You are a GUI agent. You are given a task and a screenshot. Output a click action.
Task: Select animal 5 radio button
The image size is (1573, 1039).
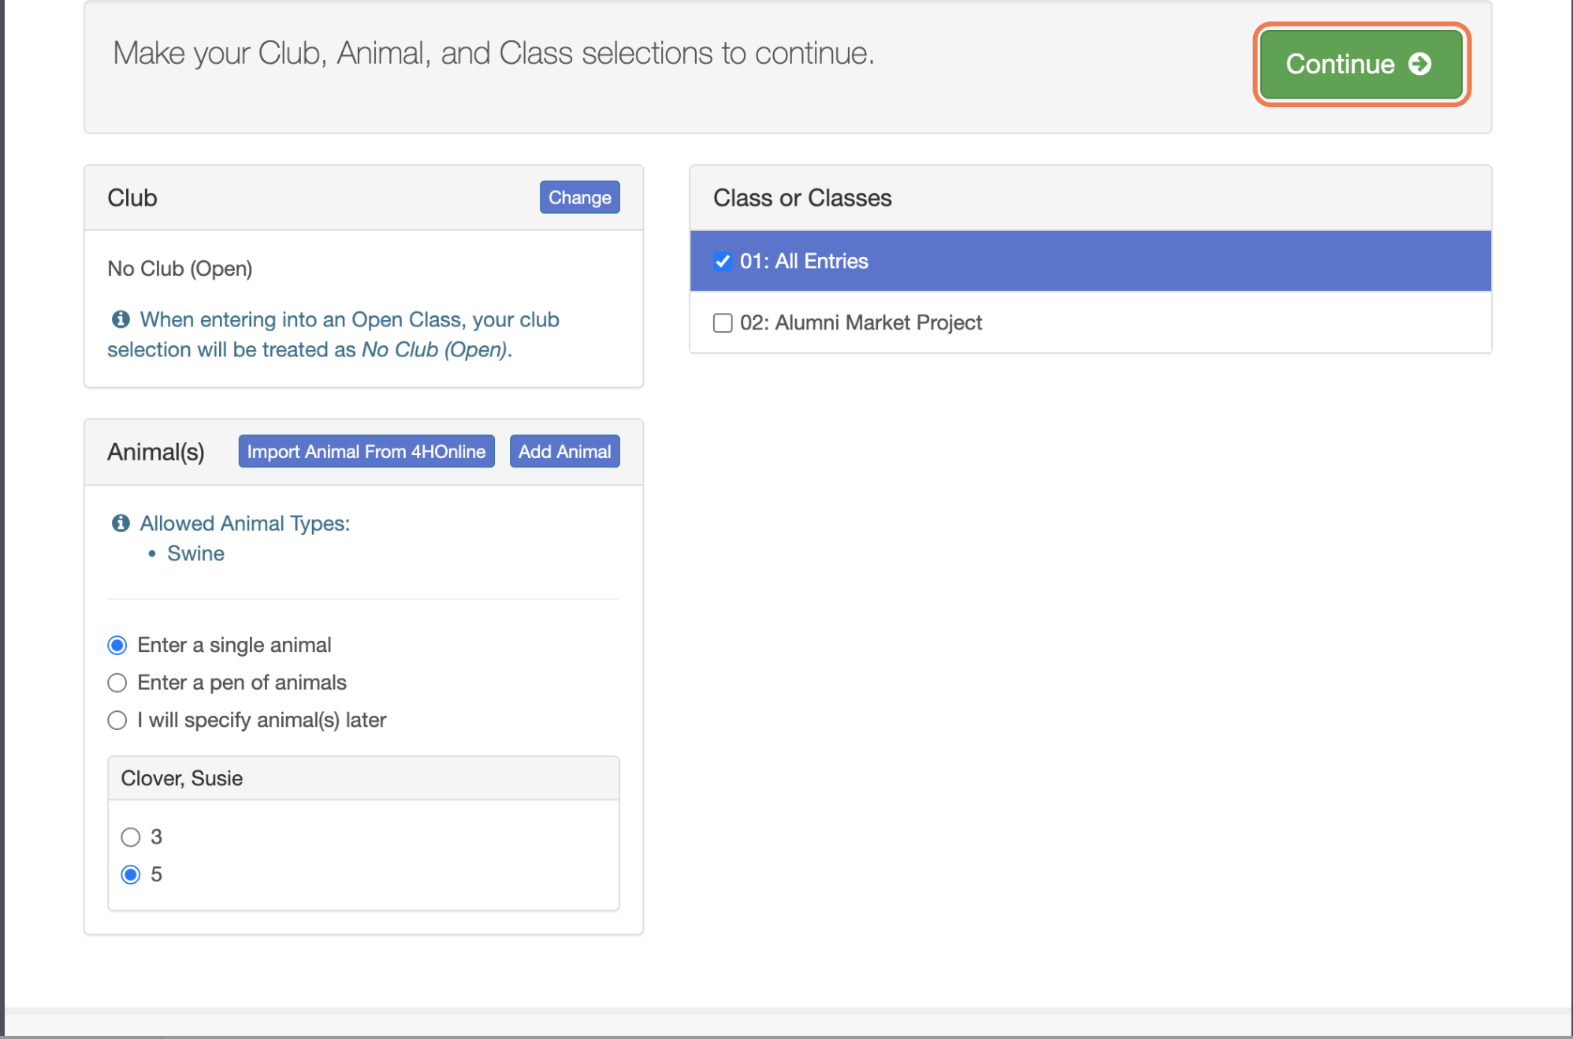(131, 874)
